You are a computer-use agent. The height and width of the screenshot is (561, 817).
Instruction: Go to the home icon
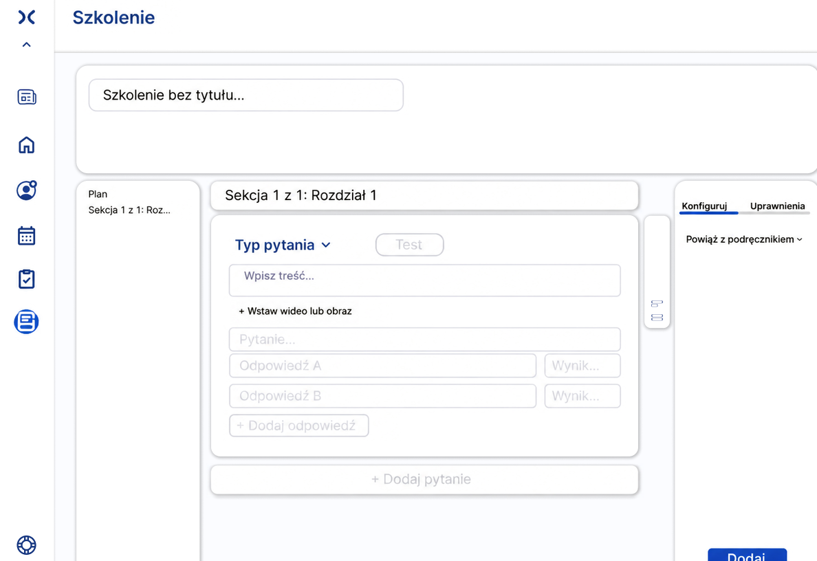tap(27, 145)
